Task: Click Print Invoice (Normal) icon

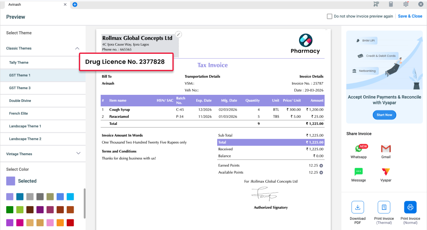Action: pos(411,207)
